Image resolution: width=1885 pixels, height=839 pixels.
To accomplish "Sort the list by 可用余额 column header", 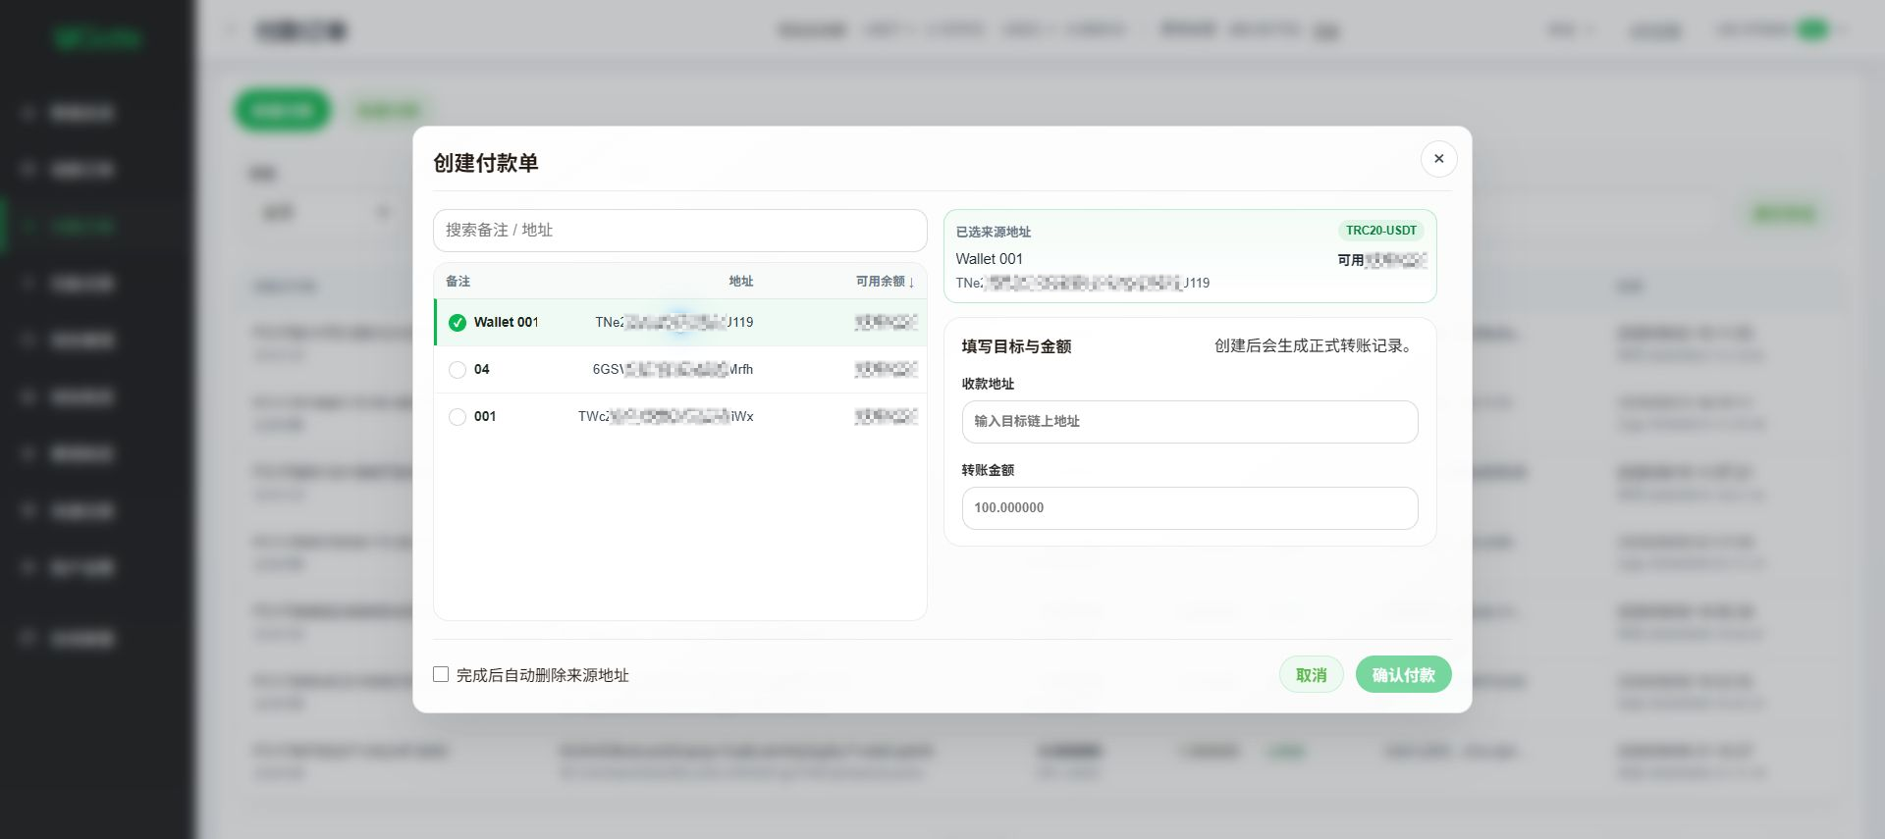I will 885,282.
